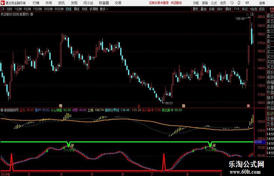Click the 卖出脉冲: 90.00 indicator value

coord(172,110)
